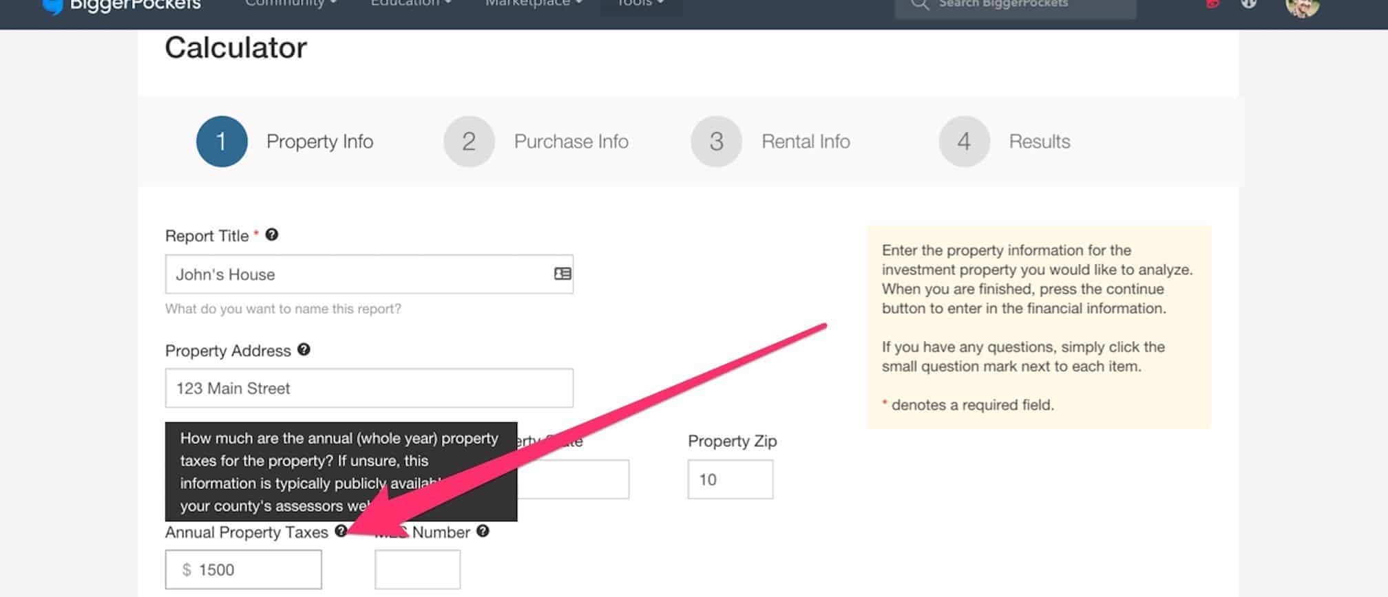
Task: Expand the Tools dropdown in navbar
Action: [x=640, y=4]
